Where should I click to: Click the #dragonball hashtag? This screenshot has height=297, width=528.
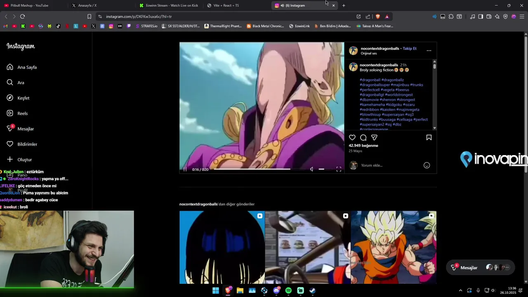tap(370, 80)
